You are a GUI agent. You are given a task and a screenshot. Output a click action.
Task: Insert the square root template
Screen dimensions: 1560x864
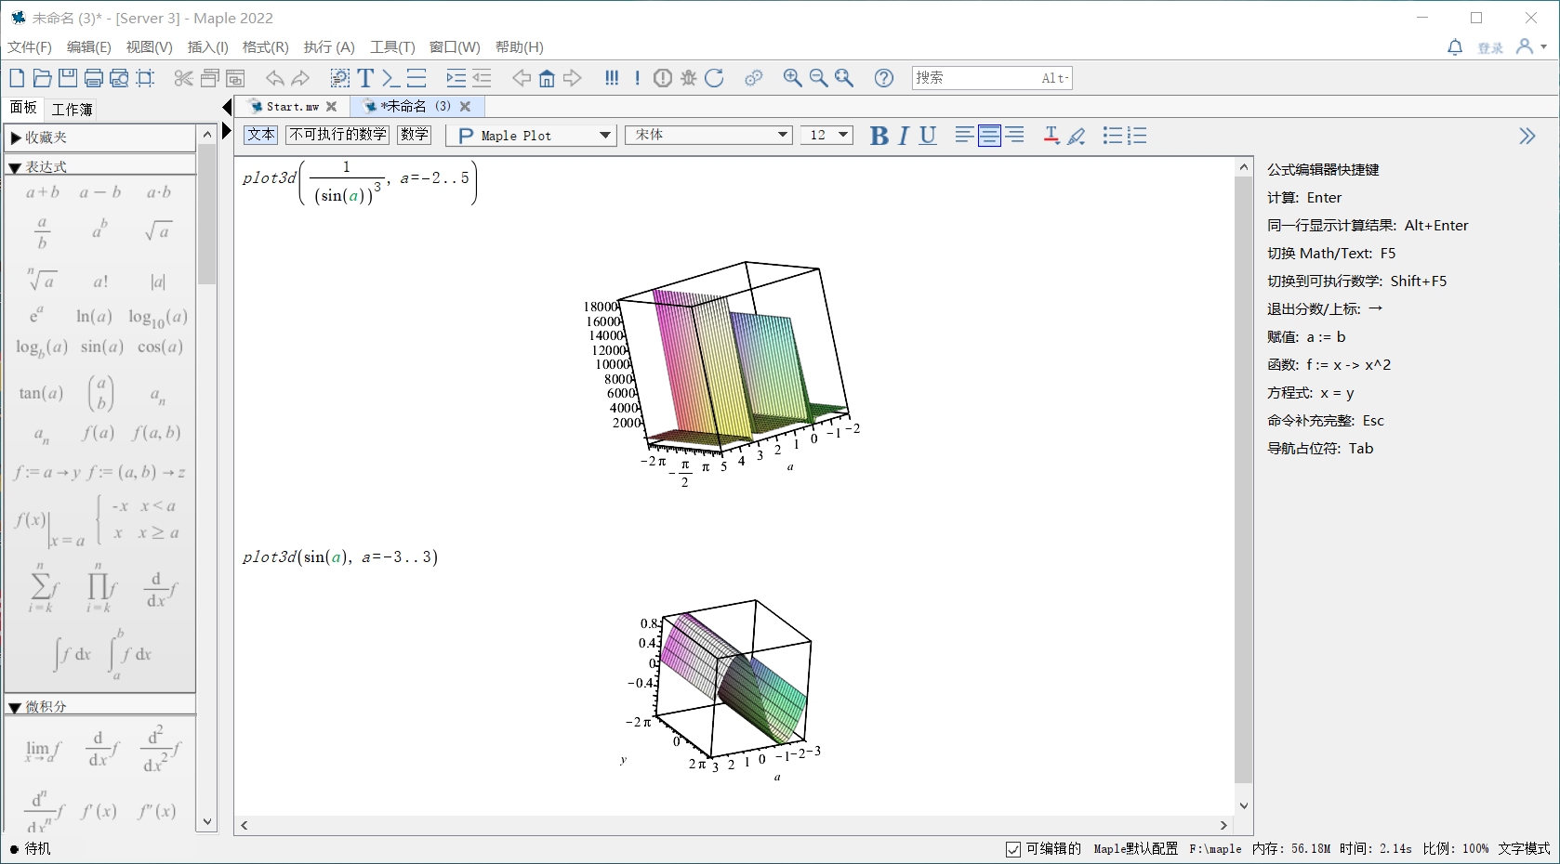point(157,230)
